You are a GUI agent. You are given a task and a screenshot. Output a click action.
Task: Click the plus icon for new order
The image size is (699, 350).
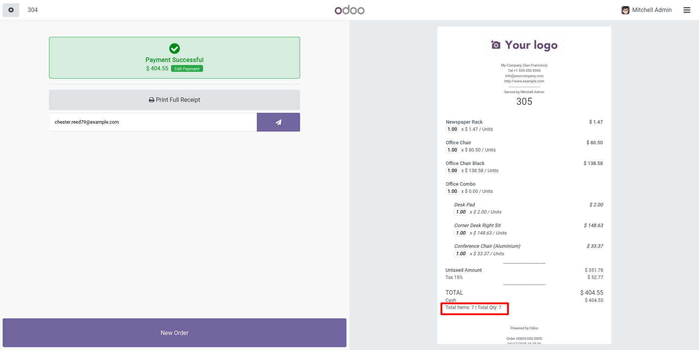point(11,10)
